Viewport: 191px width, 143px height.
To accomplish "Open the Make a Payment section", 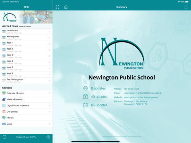I will click(x=26, y=99).
